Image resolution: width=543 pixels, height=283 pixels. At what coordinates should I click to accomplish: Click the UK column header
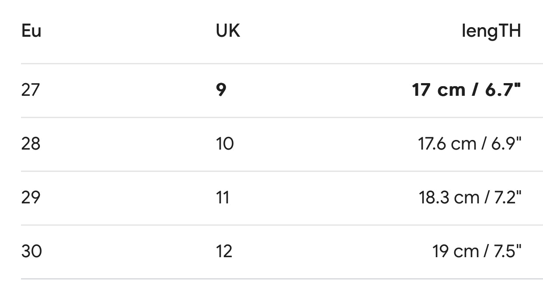coord(228,31)
